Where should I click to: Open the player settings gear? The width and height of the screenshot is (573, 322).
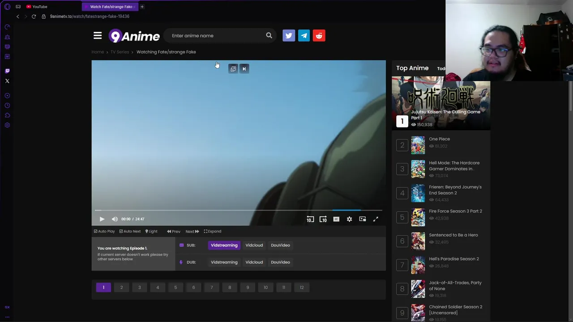(349, 219)
